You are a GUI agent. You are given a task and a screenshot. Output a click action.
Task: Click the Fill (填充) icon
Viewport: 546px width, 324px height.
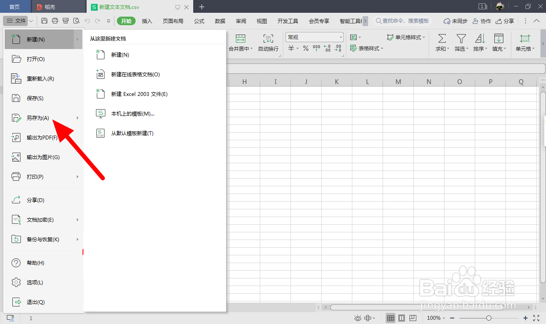[x=499, y=39]
